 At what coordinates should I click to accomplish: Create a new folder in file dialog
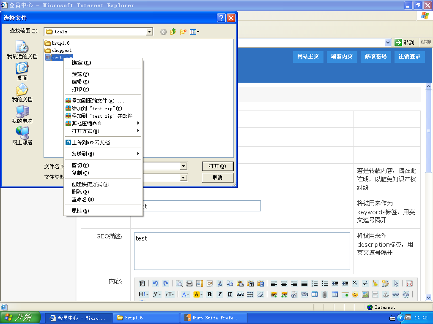point(183,32)
